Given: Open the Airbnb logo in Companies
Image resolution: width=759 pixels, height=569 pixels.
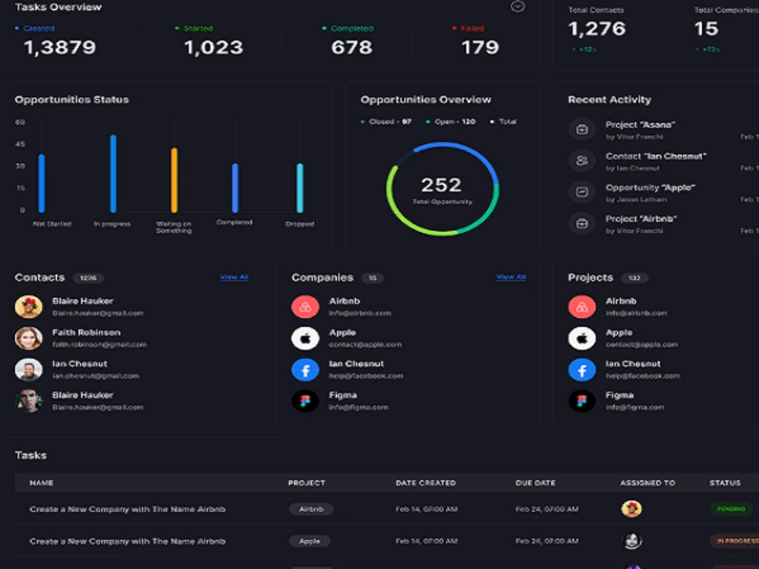Looking at the screenshot, I should pyautogui.click(x=305, y=307).
